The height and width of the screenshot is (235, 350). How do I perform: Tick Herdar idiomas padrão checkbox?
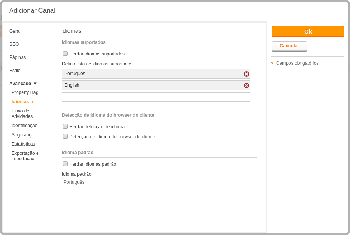pos(65,164)
